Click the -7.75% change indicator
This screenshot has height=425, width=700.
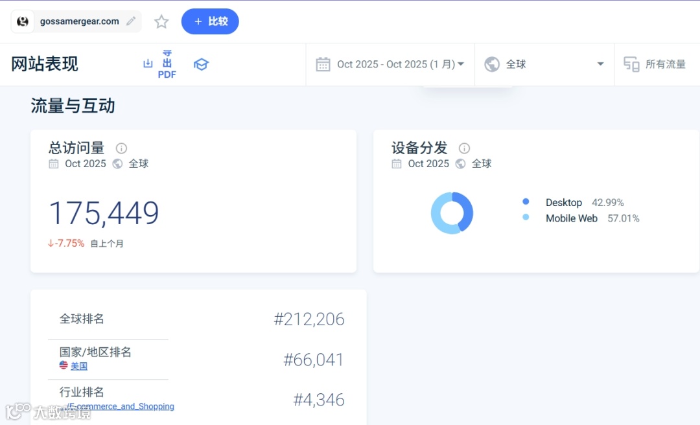(x=66, y=244)
